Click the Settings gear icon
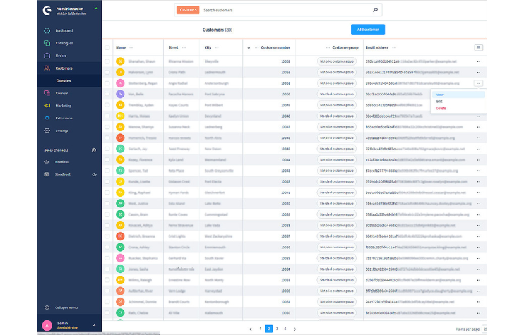The width and height of the screenshot is (524, 335). (x=47, y=131)
